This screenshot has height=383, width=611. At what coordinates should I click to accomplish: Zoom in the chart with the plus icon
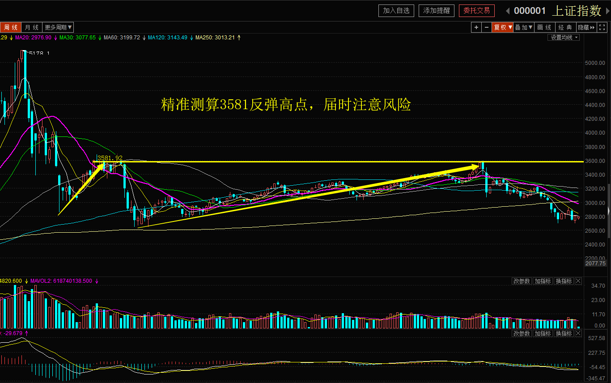476,27
